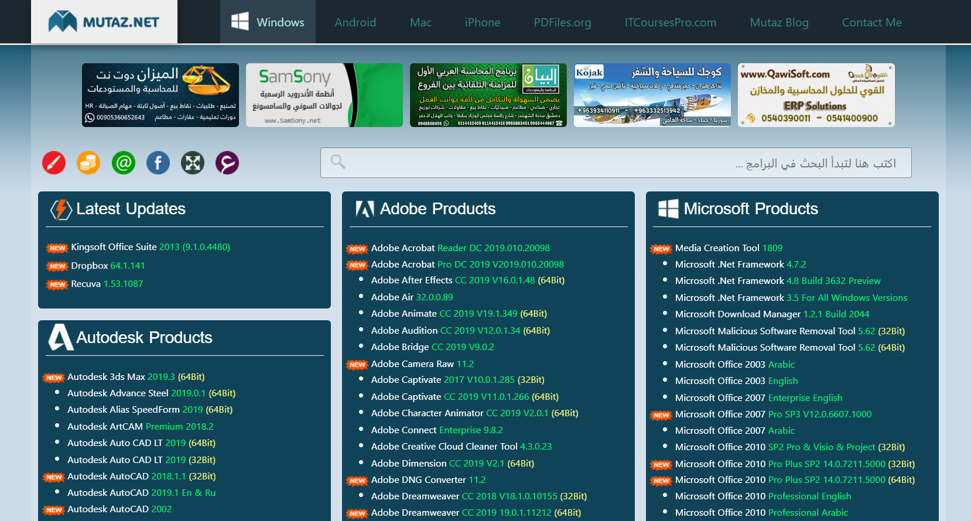Open Adobe After Effects CC 2019 link

[468, 280]
